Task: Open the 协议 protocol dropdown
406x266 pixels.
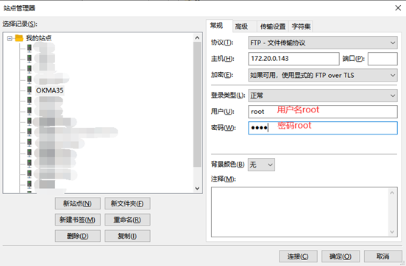Action: (323, 43)
